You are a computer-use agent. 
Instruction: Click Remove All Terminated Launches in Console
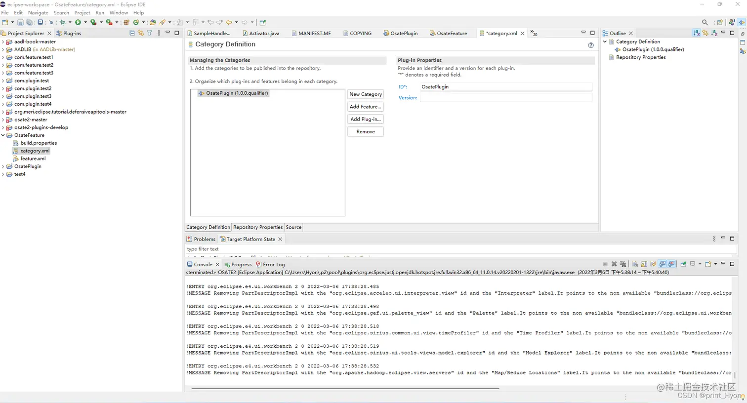click(x=623, y=264)
